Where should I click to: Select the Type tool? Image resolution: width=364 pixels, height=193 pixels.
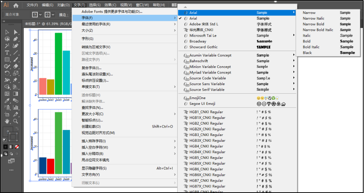click(7, 53)
